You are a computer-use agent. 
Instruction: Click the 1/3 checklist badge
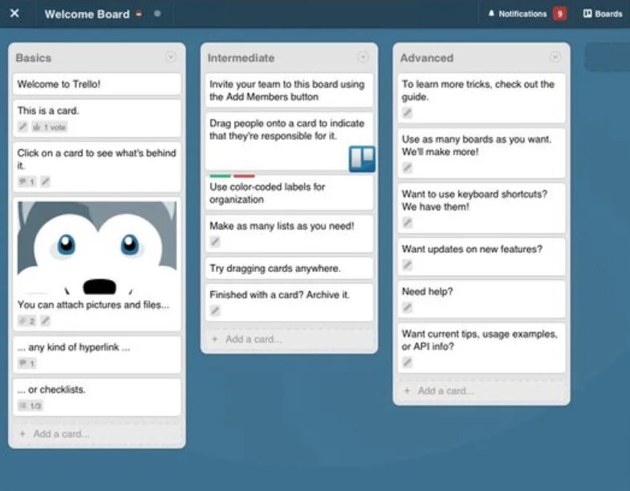point(30,406)
